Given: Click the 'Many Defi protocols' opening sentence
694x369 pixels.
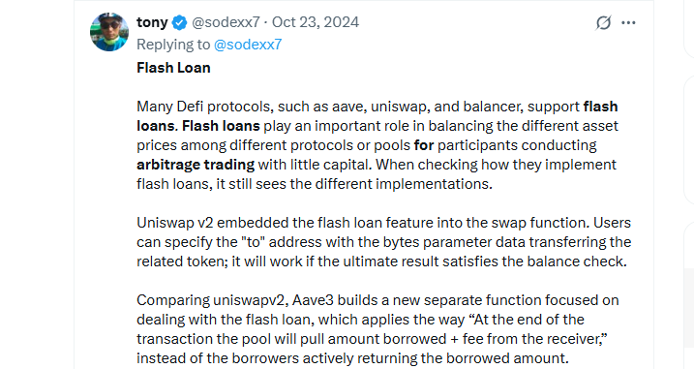Looking at the screenshot, I should click(377, 116).
